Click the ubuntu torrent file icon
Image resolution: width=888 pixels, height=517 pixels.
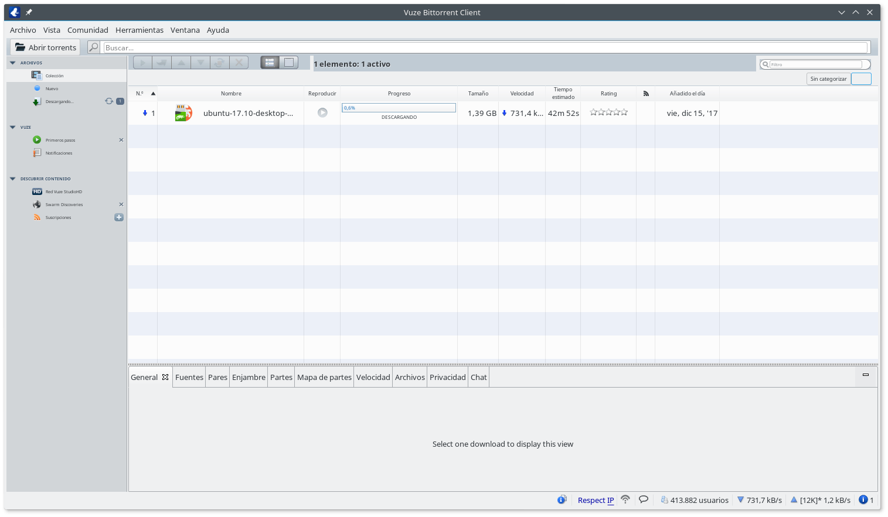(x=183, y=113)
